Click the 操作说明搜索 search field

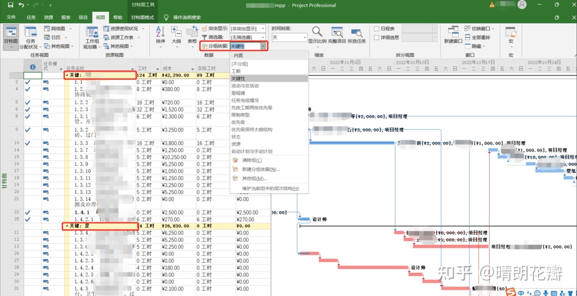coord(187,18)
